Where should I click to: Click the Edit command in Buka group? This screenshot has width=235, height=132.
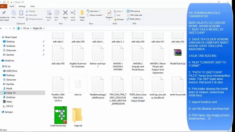pyautogui.click(x=117, y=15)
